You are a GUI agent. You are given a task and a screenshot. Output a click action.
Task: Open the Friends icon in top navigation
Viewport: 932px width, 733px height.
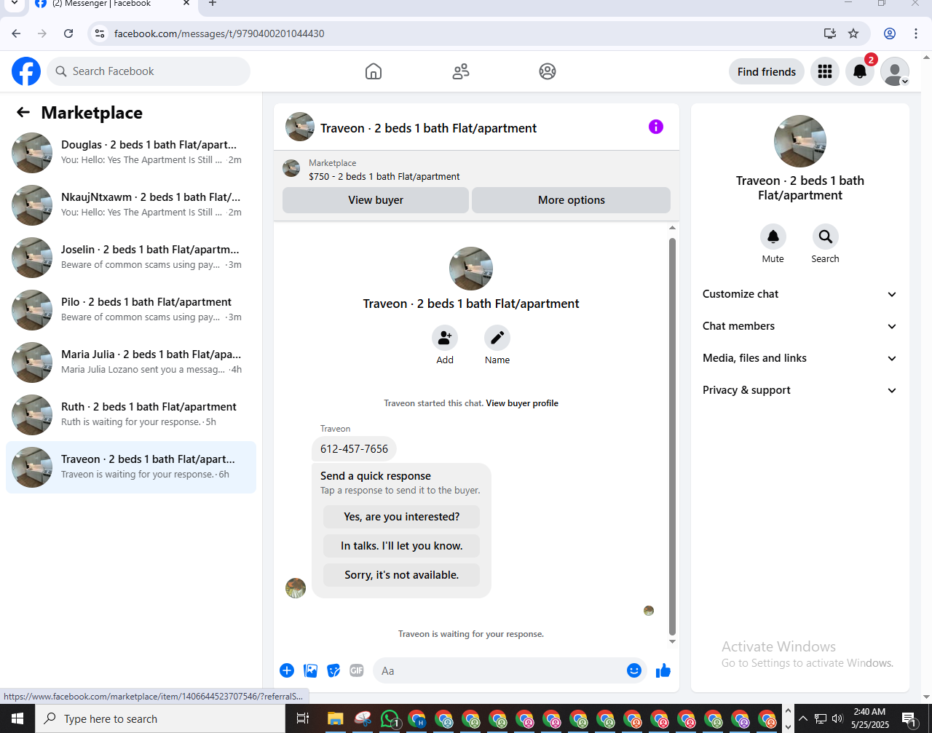[x=461, y=71]
